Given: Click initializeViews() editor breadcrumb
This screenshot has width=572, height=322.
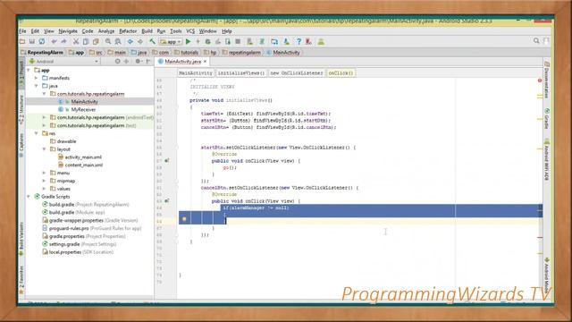Looking at the screenshot, I should coord(241,73).
